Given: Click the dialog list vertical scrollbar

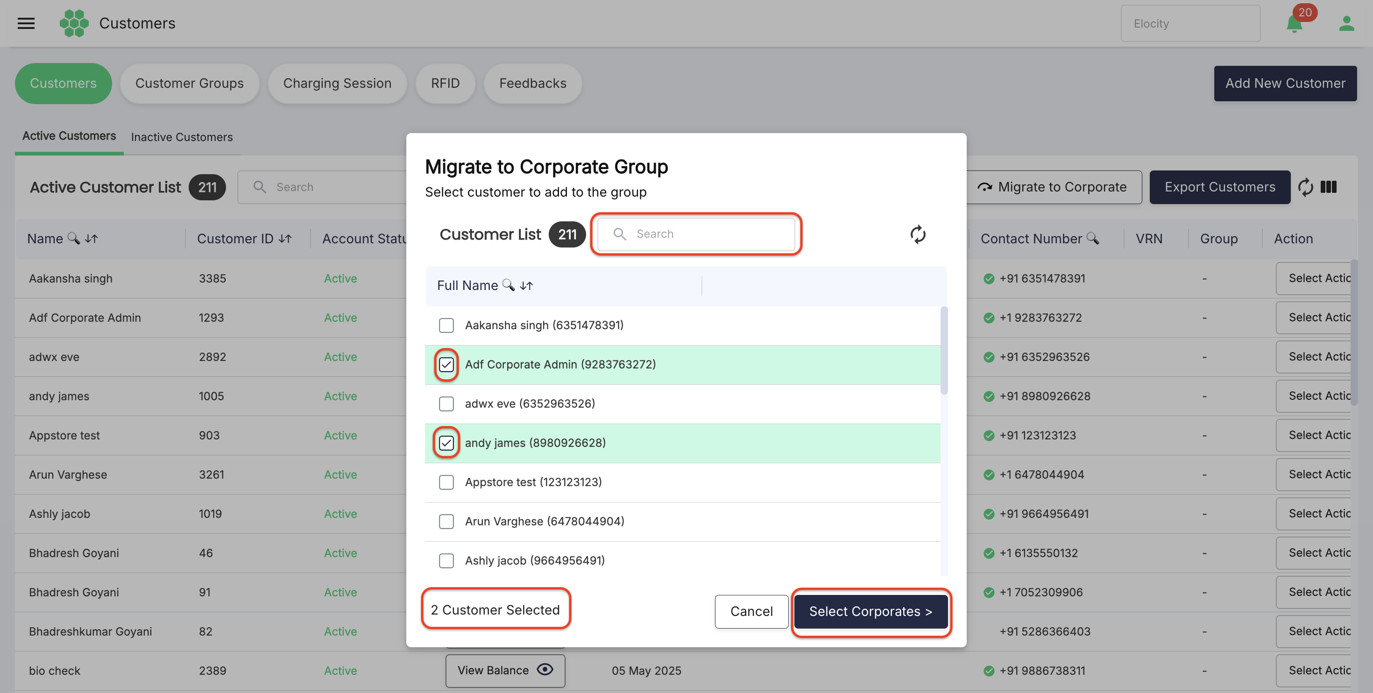Looking at the screenshot, I should coord(944,350).
